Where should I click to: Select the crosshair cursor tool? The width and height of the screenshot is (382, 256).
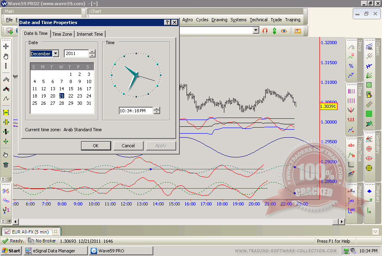[6, 46]
